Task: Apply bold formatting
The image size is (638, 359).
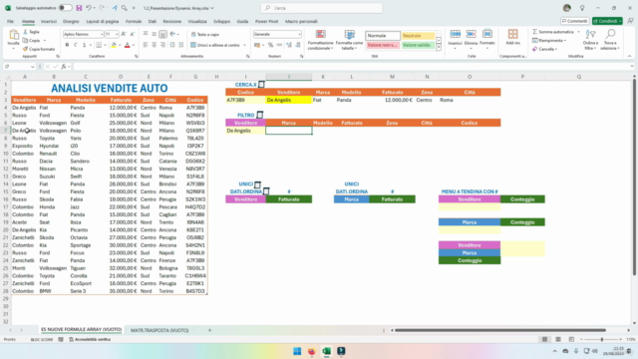Action: 67,45
